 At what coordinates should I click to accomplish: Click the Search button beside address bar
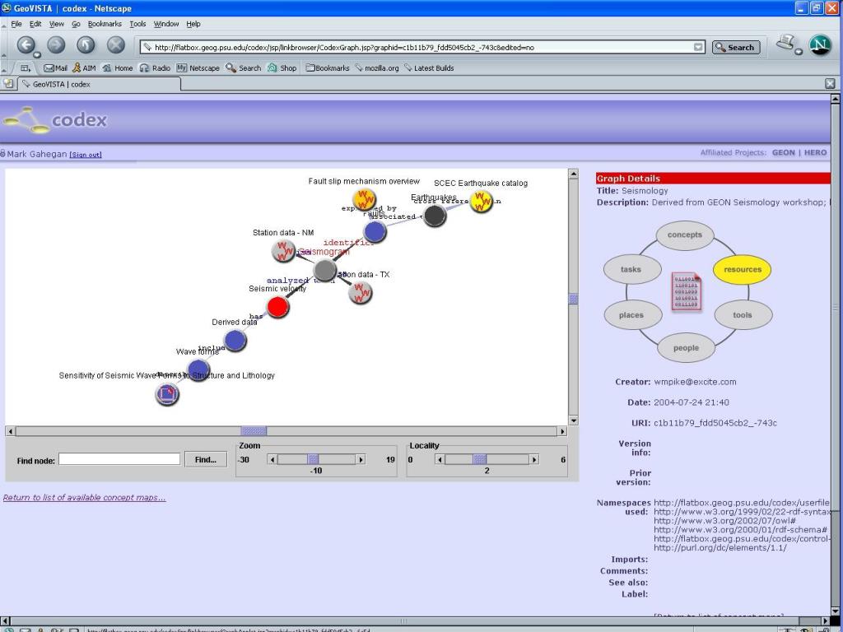click(x=736, y=47)
